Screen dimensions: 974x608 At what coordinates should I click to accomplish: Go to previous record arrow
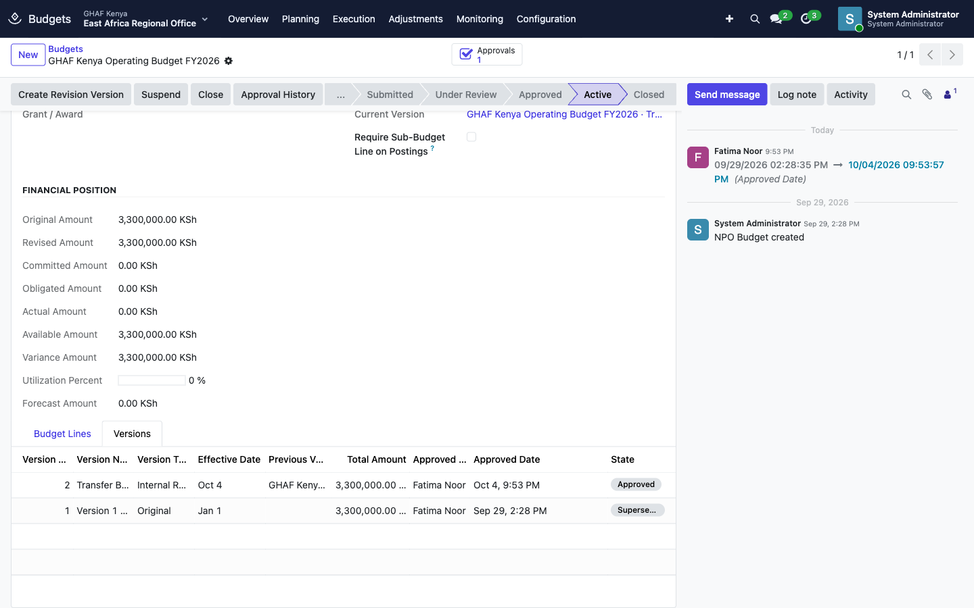(x=930, y=55)
